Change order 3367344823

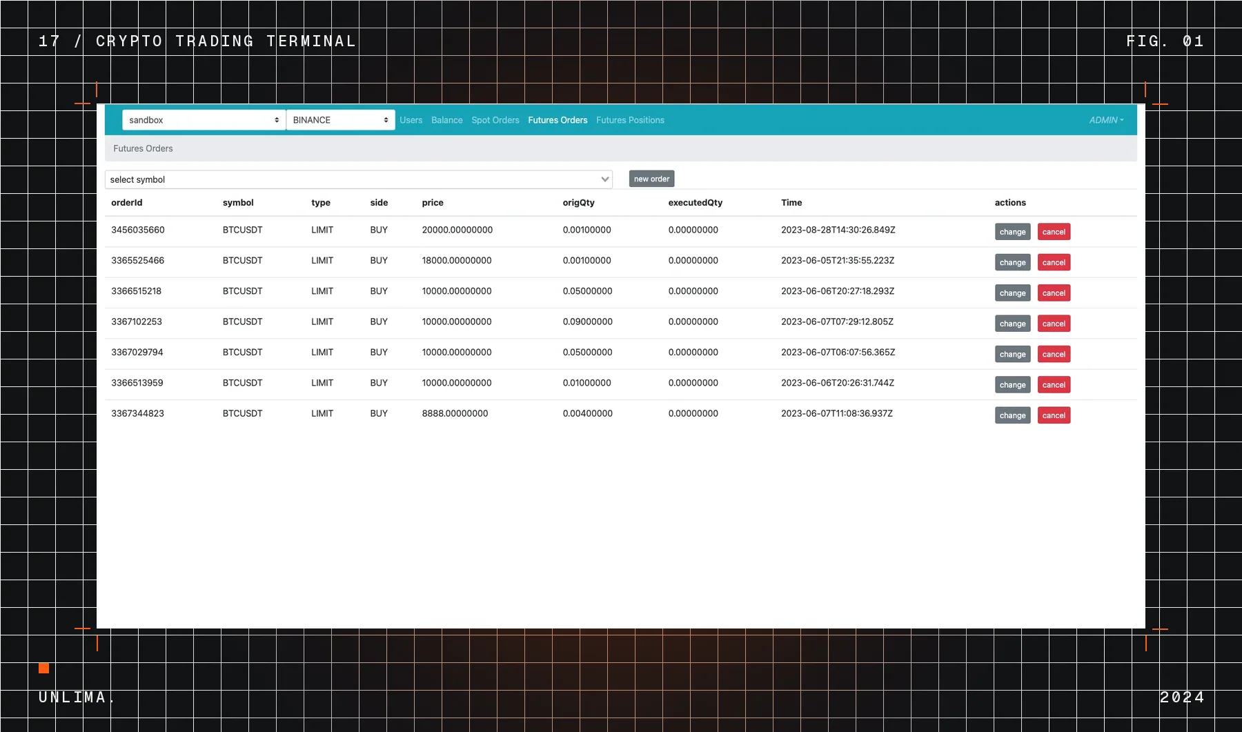(1012, 415)
